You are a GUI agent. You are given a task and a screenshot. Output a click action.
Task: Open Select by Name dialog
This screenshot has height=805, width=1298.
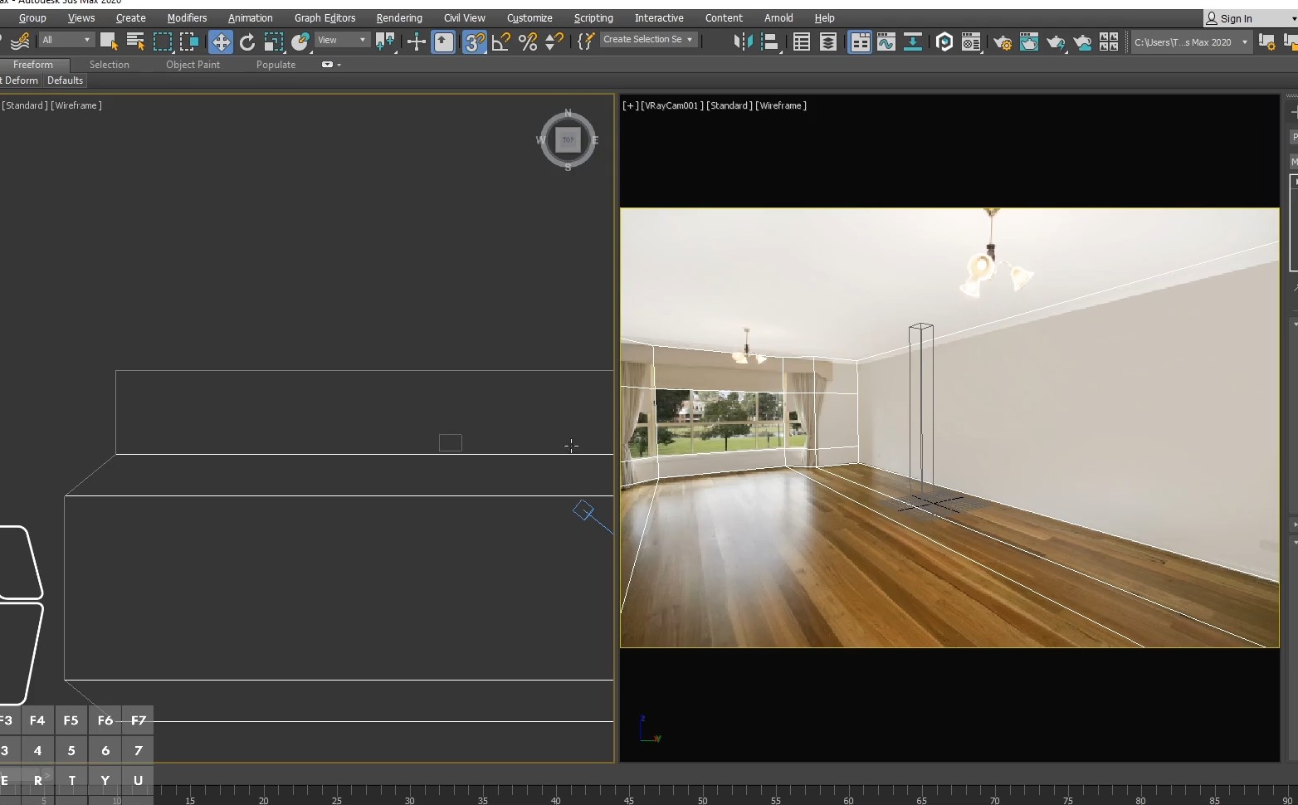[x=136, y=41]
